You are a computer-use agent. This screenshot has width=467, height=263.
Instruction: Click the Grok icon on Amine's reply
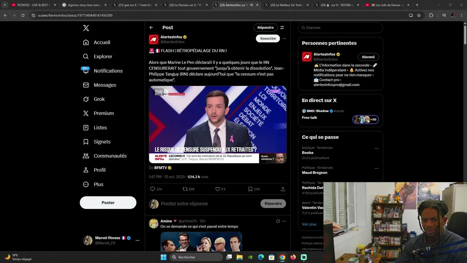point(278,221)
